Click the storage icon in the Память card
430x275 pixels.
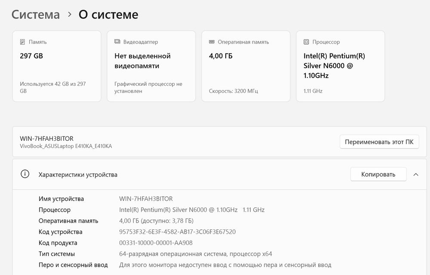tap(23, 42)
